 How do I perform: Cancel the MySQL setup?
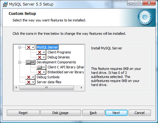[140, 113]
